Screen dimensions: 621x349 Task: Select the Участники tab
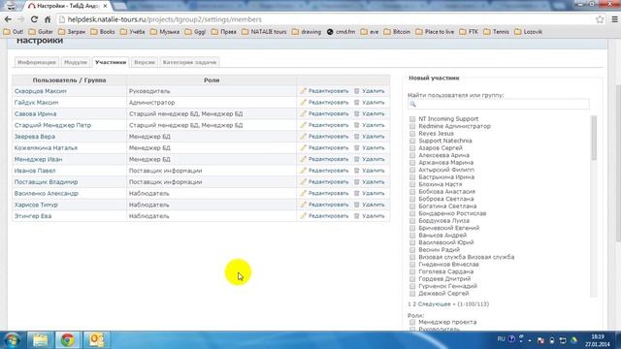(x=111, y=62)
